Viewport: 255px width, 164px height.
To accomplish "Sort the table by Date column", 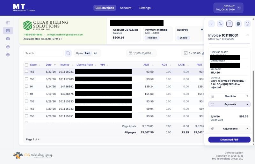I will 51,65.
